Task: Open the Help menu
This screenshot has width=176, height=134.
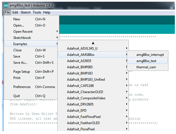Action: (47, 12)
